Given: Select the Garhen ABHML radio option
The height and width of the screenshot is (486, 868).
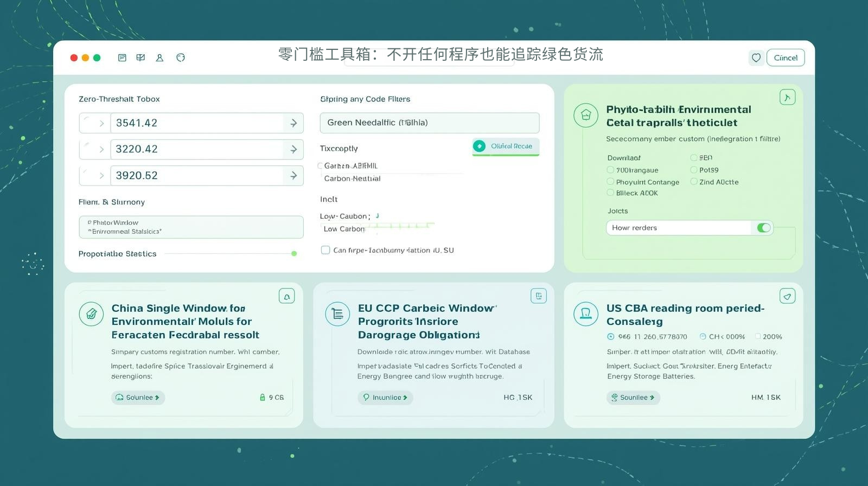Looking at the screenshot, I should [x=320, y=166].
